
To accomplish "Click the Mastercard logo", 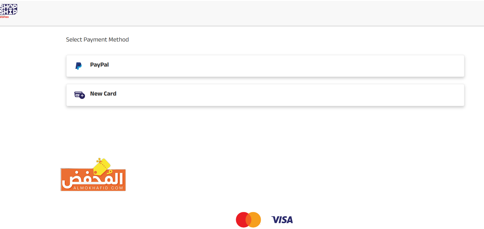I will pyautogui.click(x=248, y=220).
